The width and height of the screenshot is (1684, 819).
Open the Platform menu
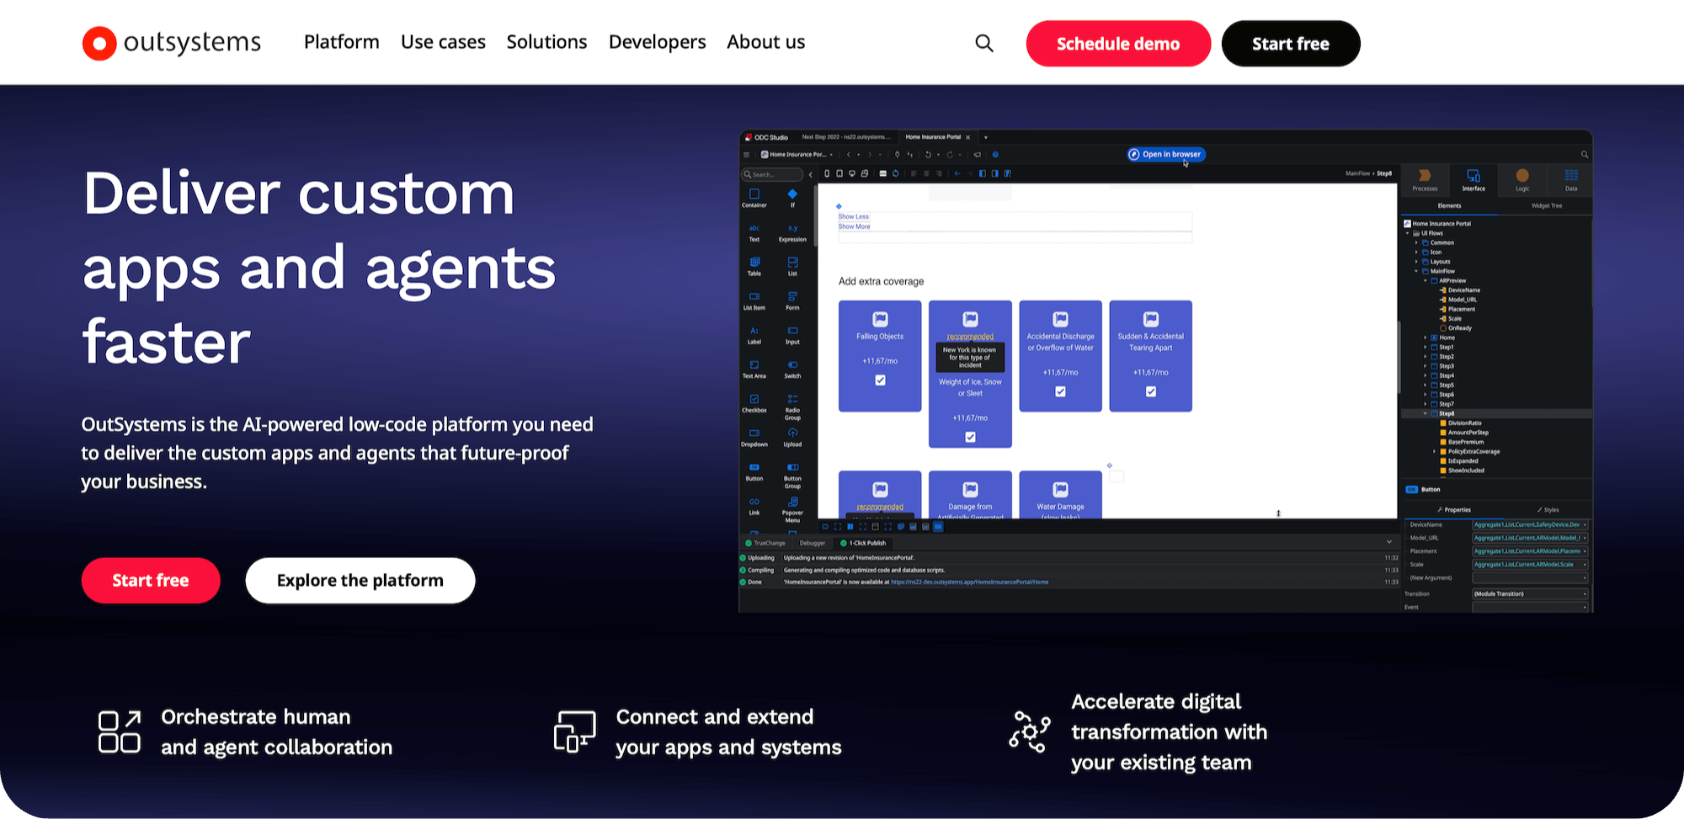(x=341, y=42)
